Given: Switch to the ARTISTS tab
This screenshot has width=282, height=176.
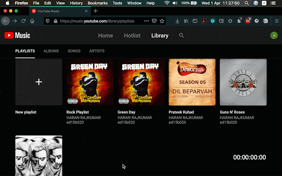Looking at the screenshot, I should (x=97, y=51).
